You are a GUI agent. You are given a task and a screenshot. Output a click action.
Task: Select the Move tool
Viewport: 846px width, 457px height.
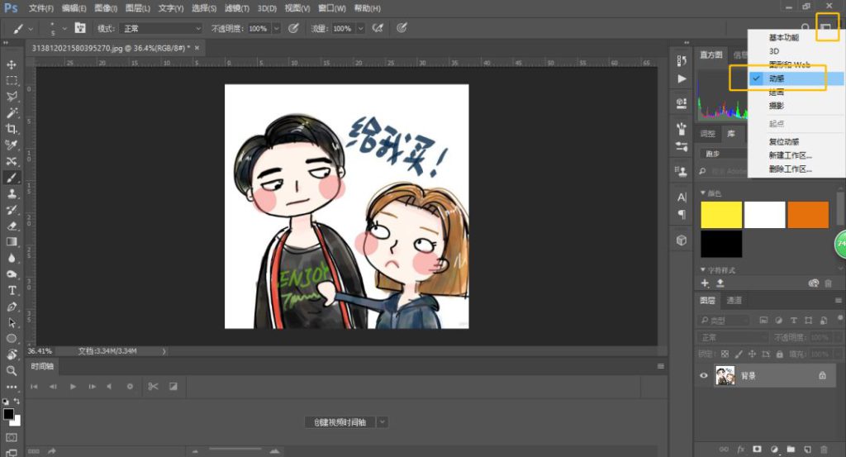tap(12, 64)
